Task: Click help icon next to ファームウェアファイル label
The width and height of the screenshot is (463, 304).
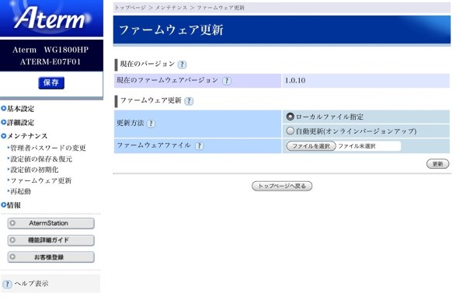Action: tap(200, 145)
